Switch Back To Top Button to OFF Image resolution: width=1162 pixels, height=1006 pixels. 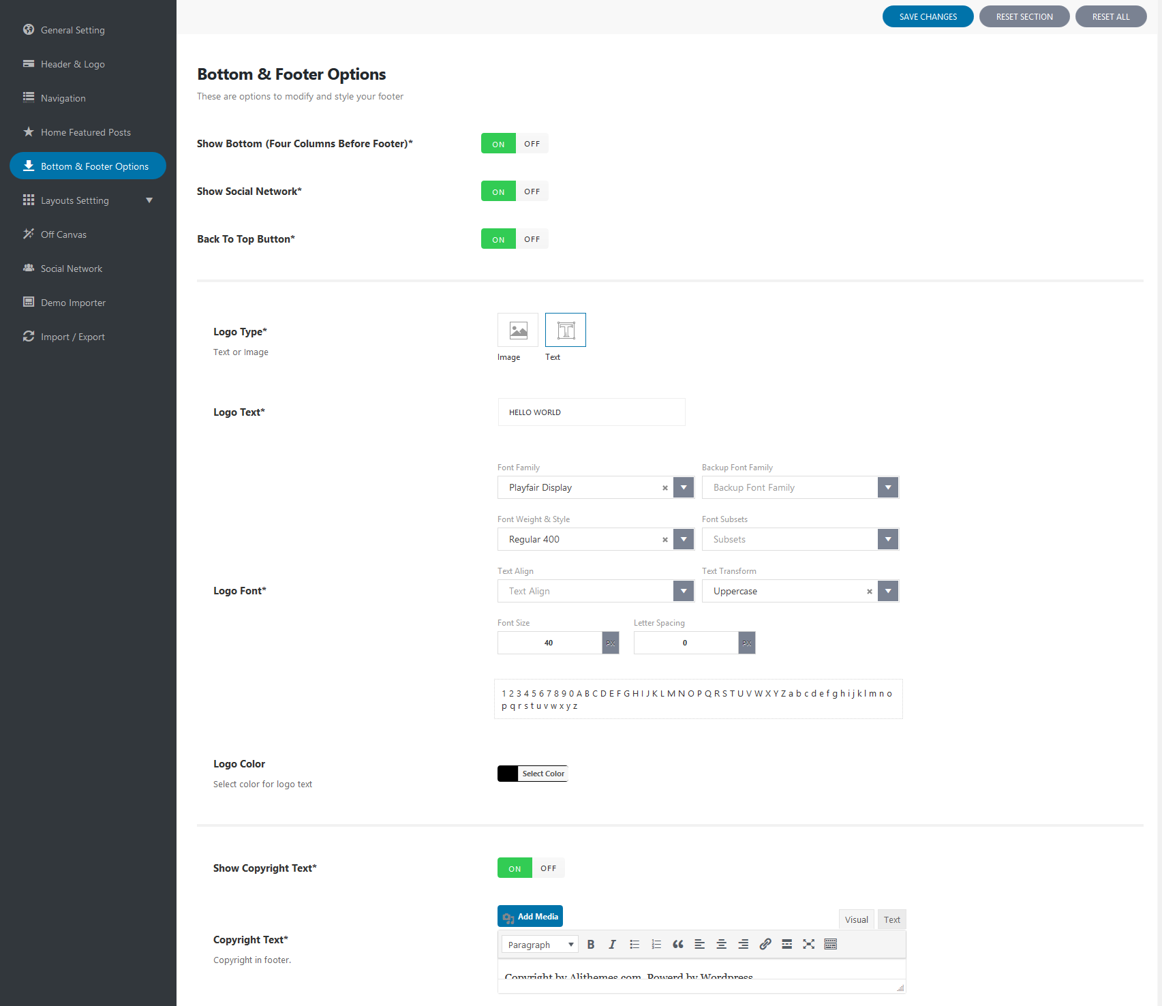coord(532,239)
